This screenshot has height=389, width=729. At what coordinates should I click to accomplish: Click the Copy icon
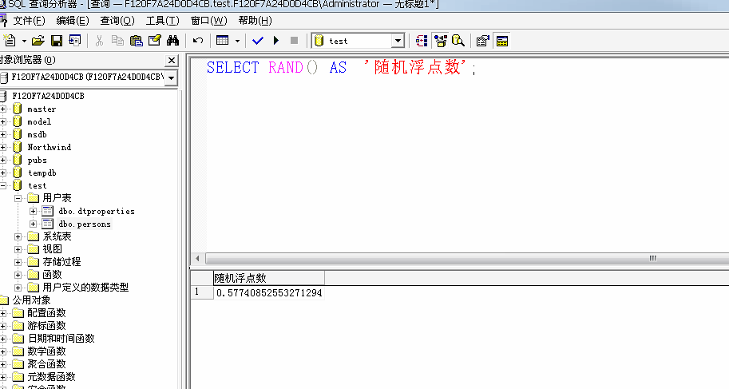click(x=117, y=41)
